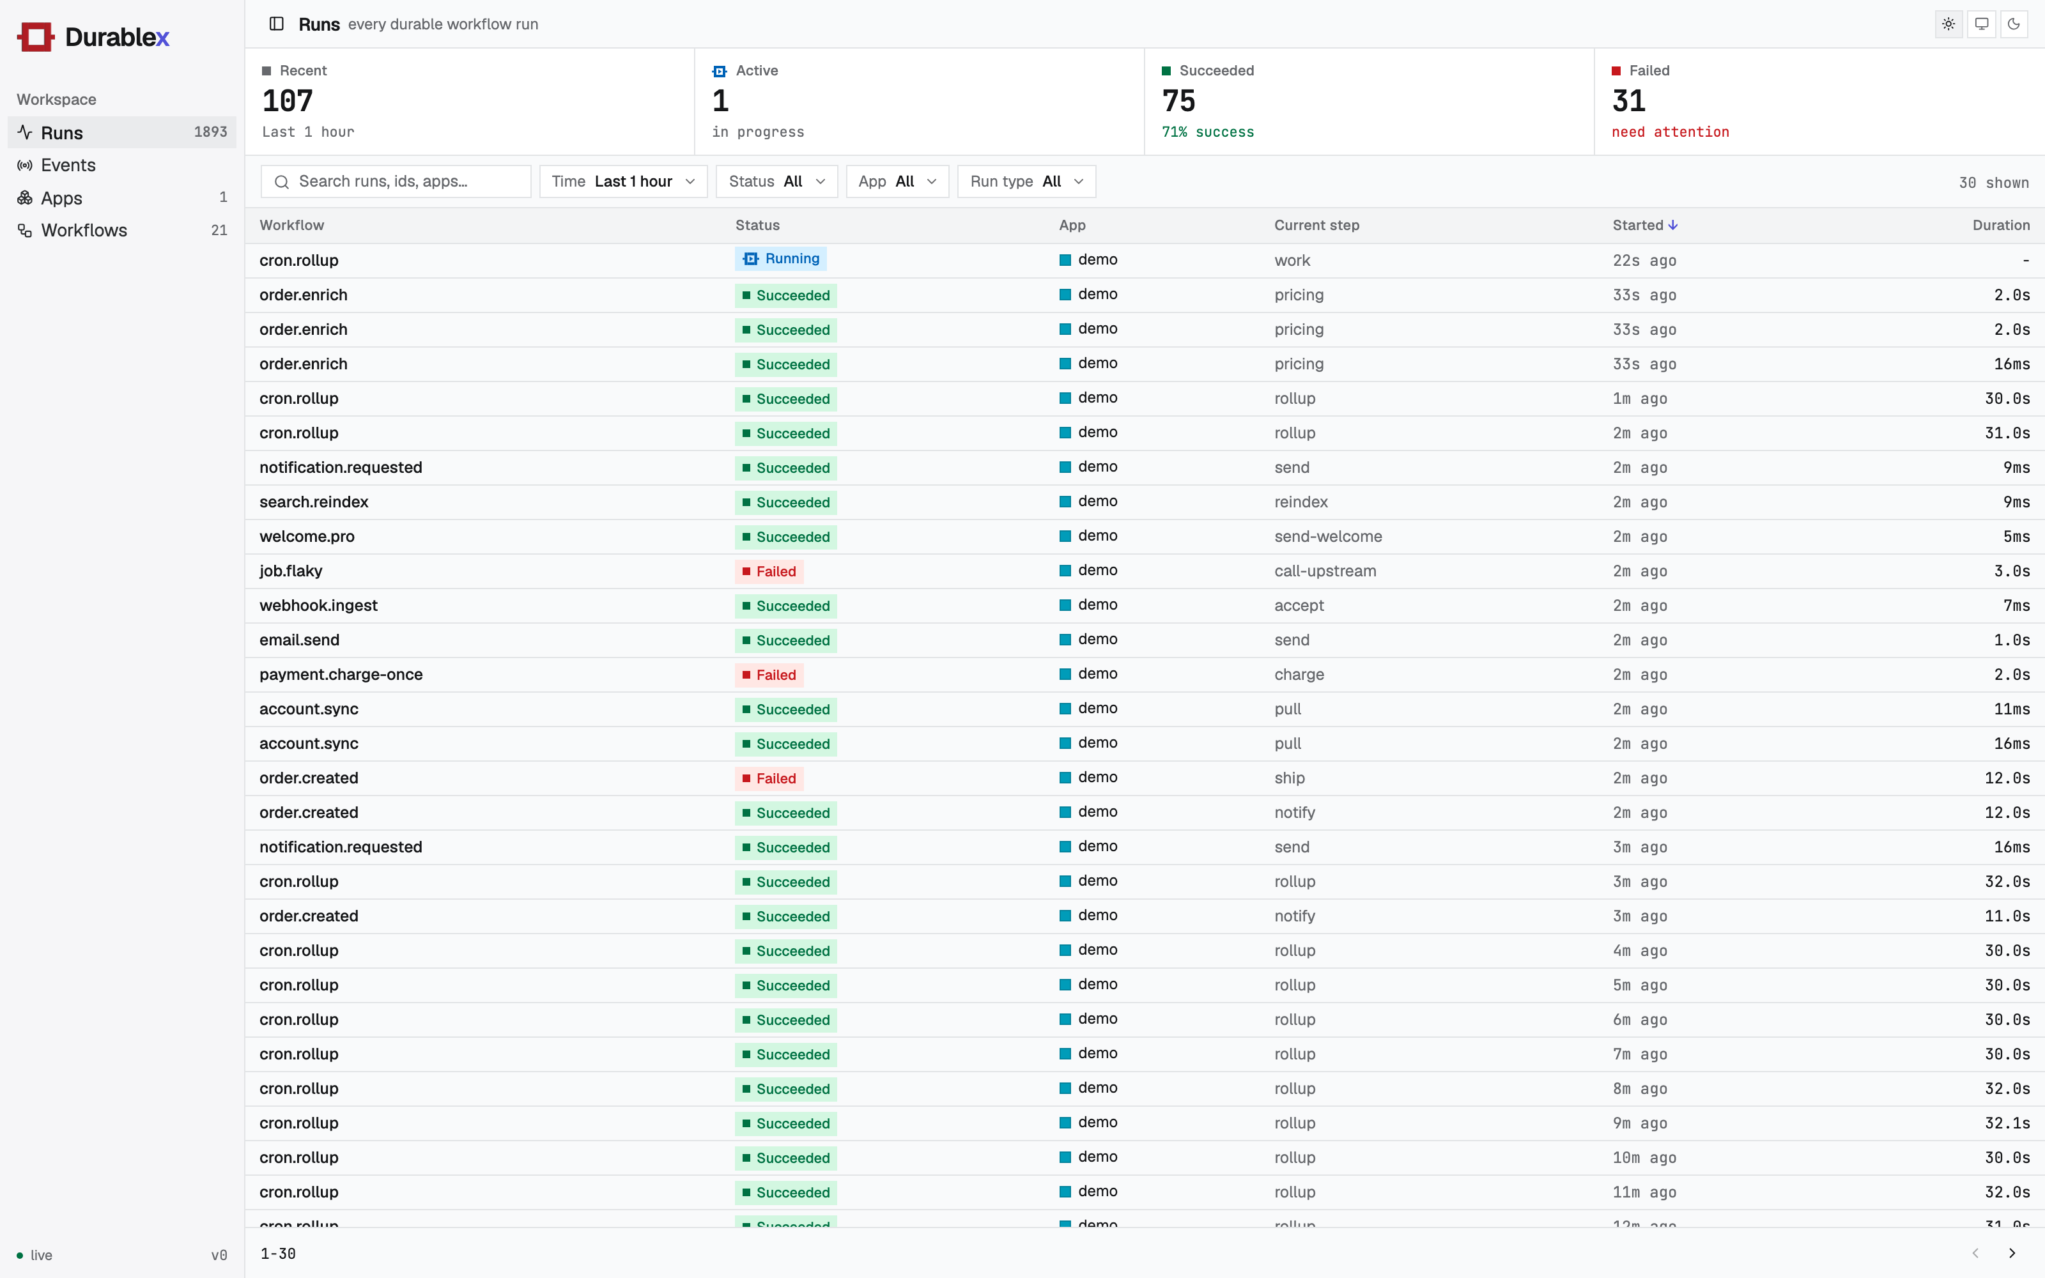The image size is (2045, 1278).
Task: Go to the next page arrow
Action: tap(2012, 1252)
